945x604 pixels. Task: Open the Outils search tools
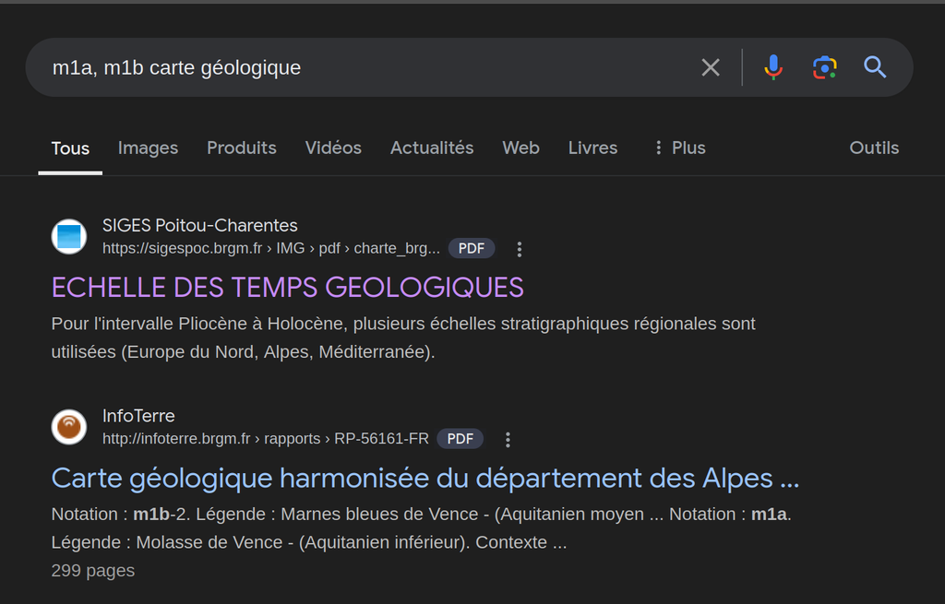[873, 148]
